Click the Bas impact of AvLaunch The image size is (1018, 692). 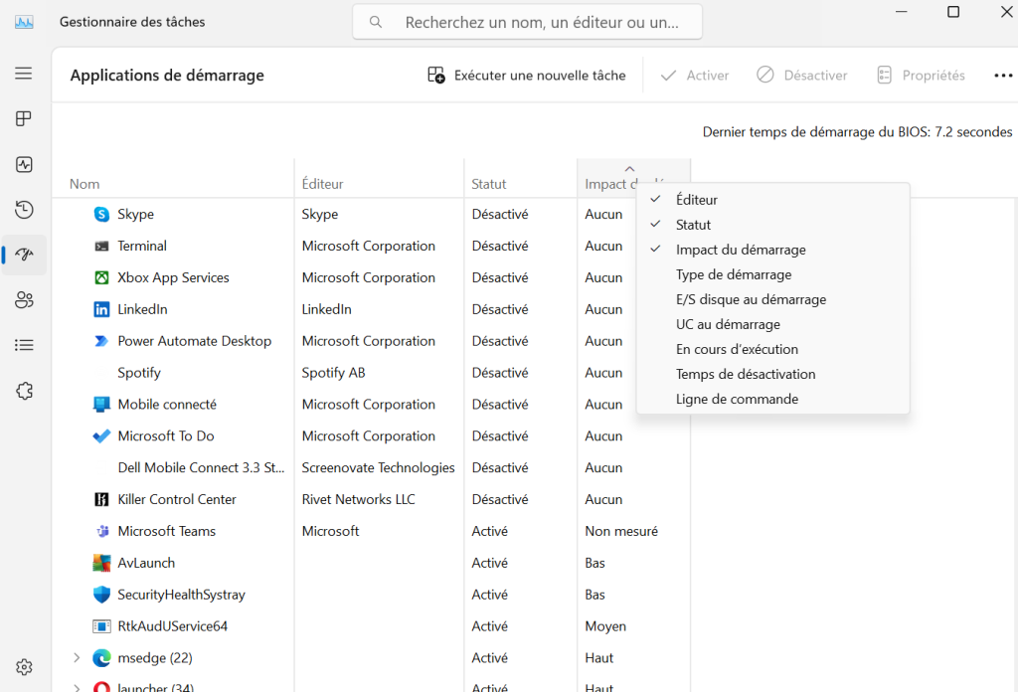[x=594, y=564]
